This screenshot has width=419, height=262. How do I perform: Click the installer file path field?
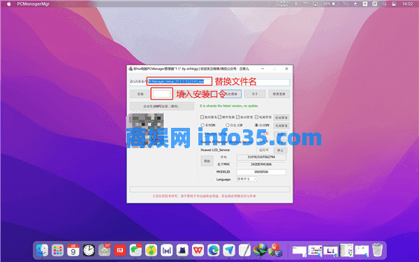(x=209, y=82)
